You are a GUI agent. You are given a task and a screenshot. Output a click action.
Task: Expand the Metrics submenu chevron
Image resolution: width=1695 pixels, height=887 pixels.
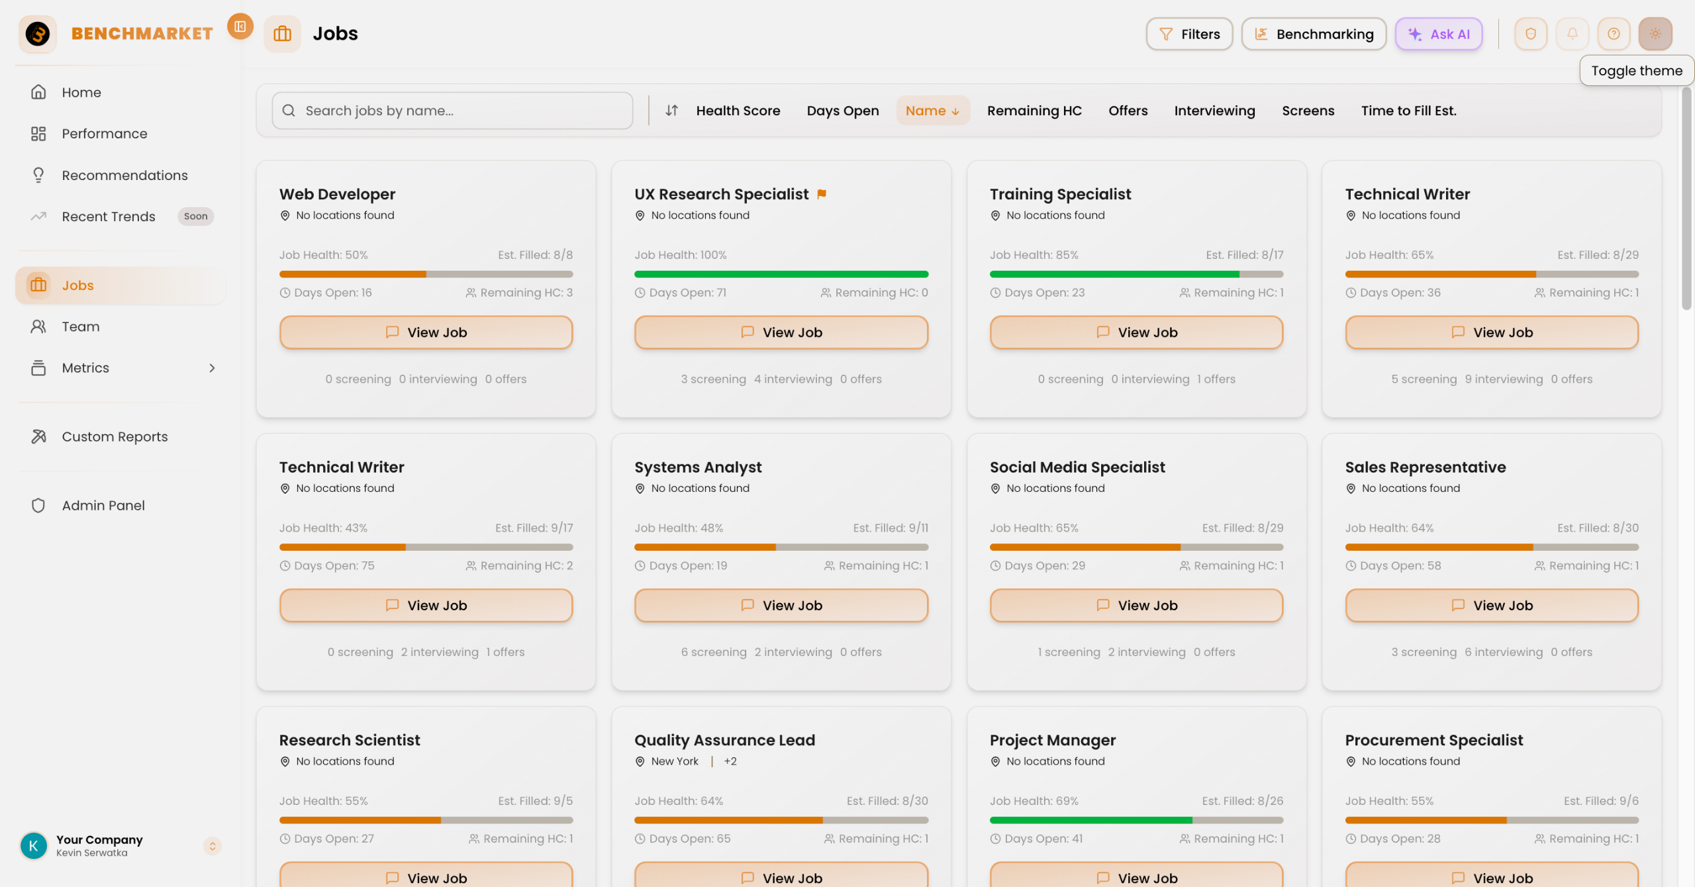point(212,368)
